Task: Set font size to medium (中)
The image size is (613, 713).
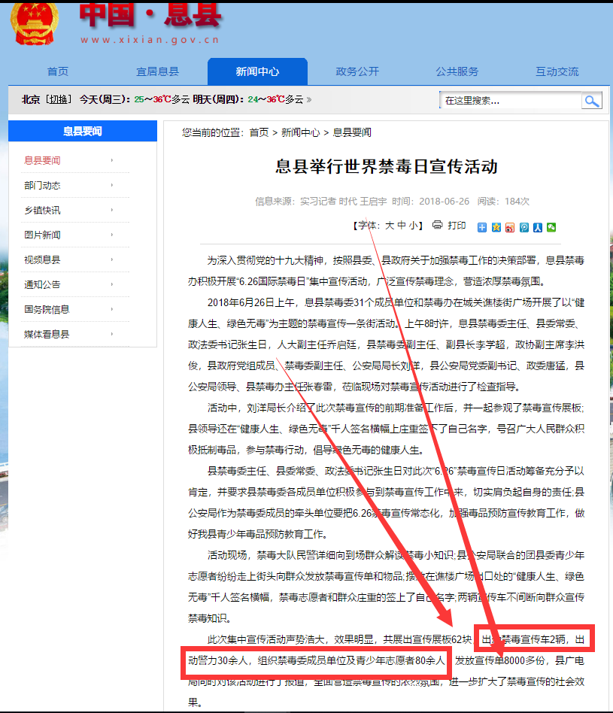Action: tap(402, 226)
